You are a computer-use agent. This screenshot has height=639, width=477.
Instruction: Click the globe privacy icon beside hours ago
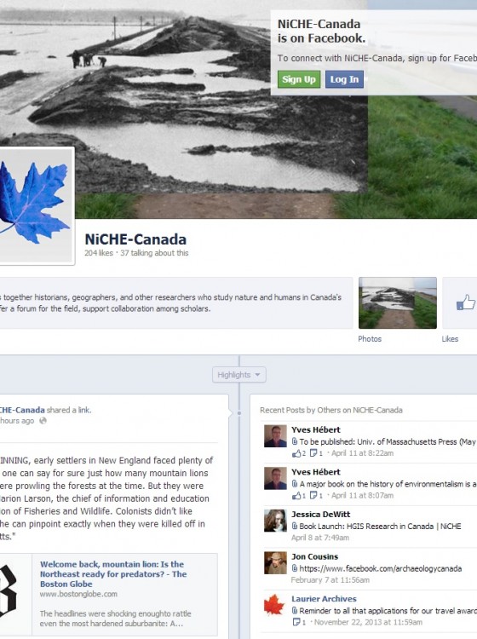[43, 421]
